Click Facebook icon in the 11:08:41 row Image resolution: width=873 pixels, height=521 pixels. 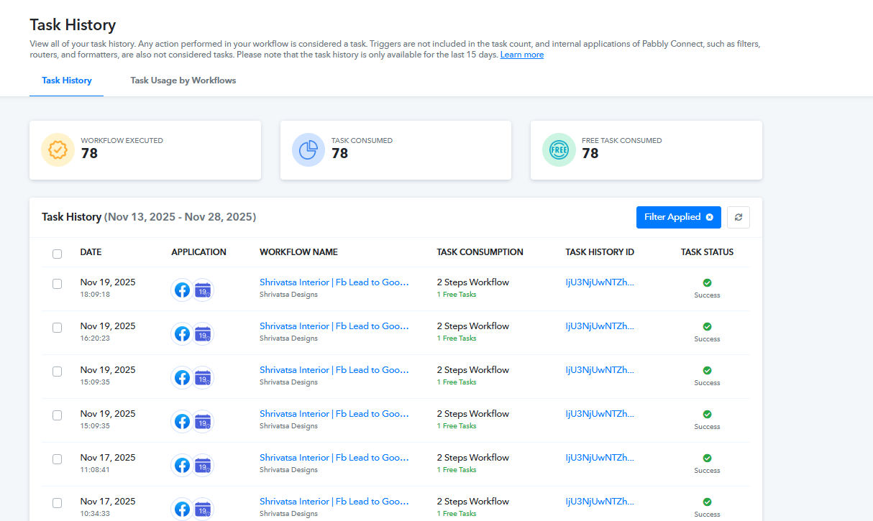tap(183, 466)
